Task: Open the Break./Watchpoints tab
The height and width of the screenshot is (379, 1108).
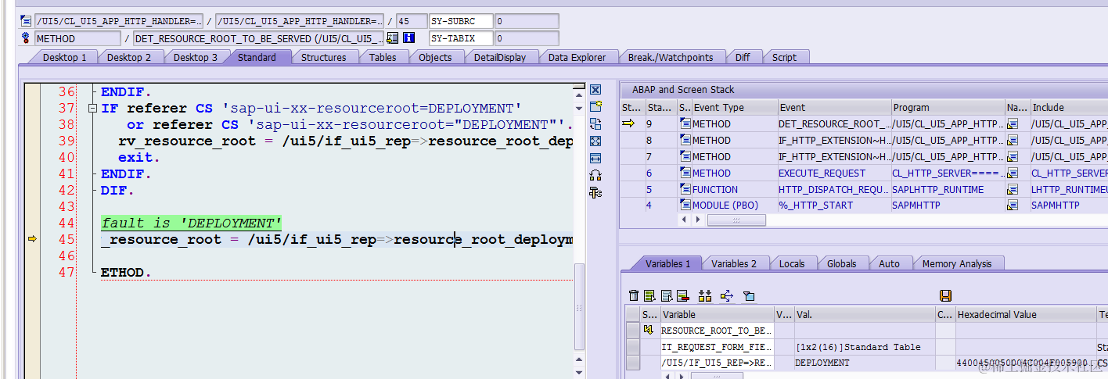Action: (x=671, y=57)
